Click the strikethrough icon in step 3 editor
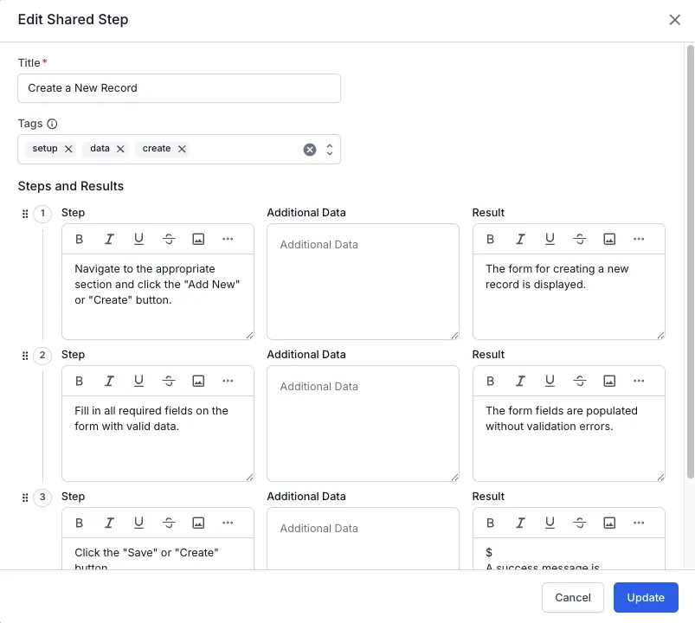Screen dimensions: 695x623 pos(169,523)
